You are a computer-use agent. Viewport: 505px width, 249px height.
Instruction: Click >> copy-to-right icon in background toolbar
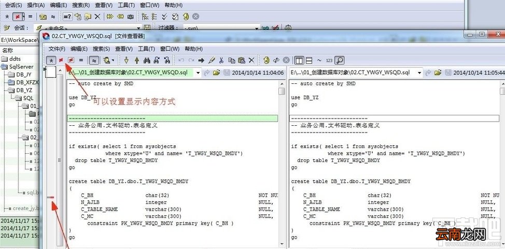coord(110,17)
